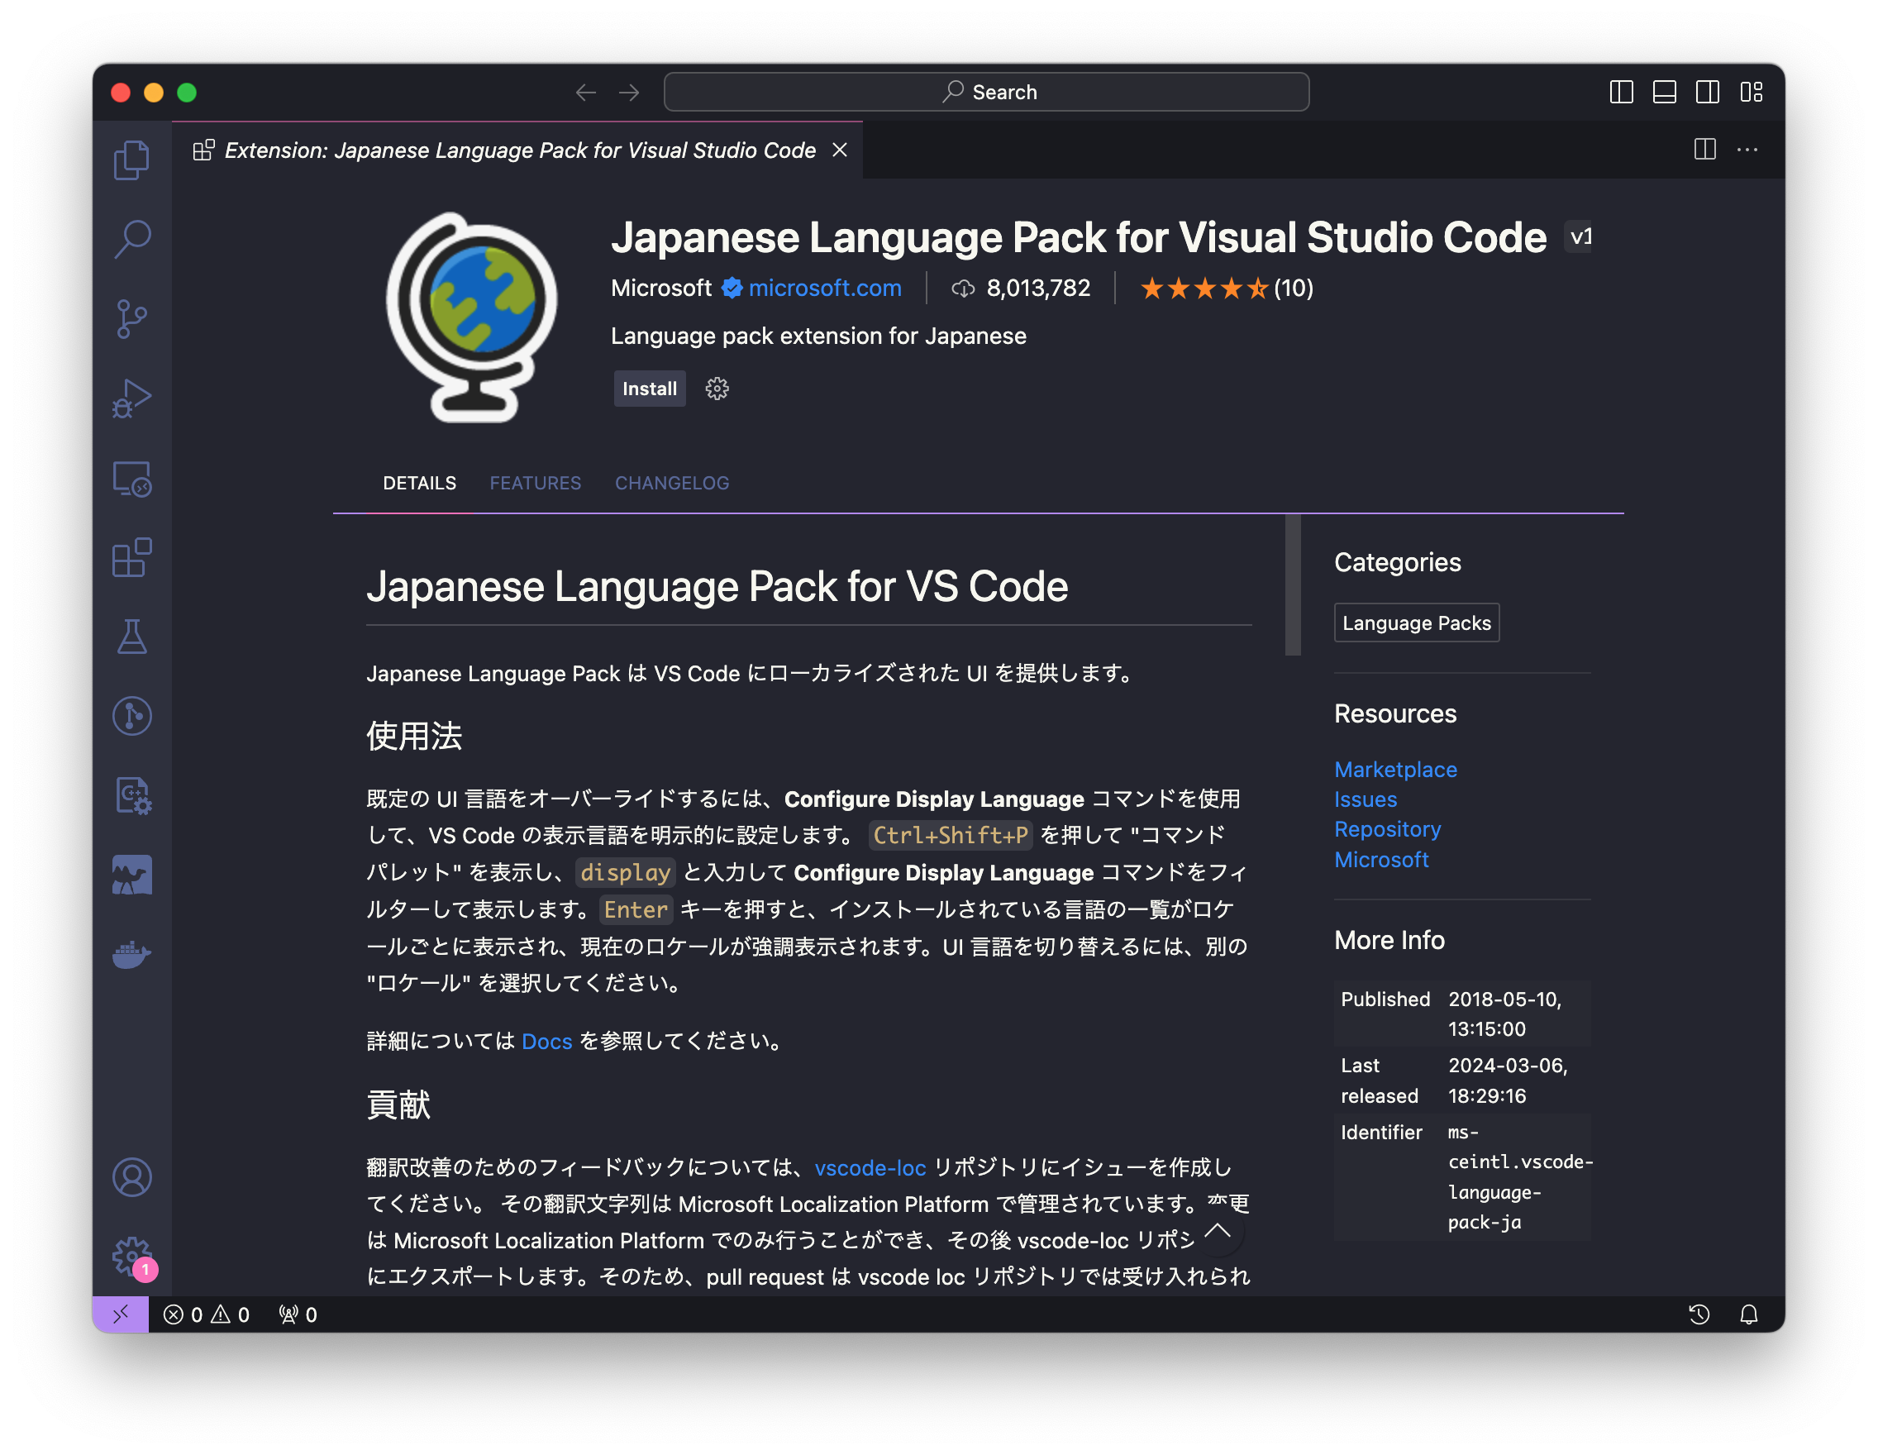Open the timeline history status icon
This screenshot has width=1878, height=1455.
pos(1699,1314)
